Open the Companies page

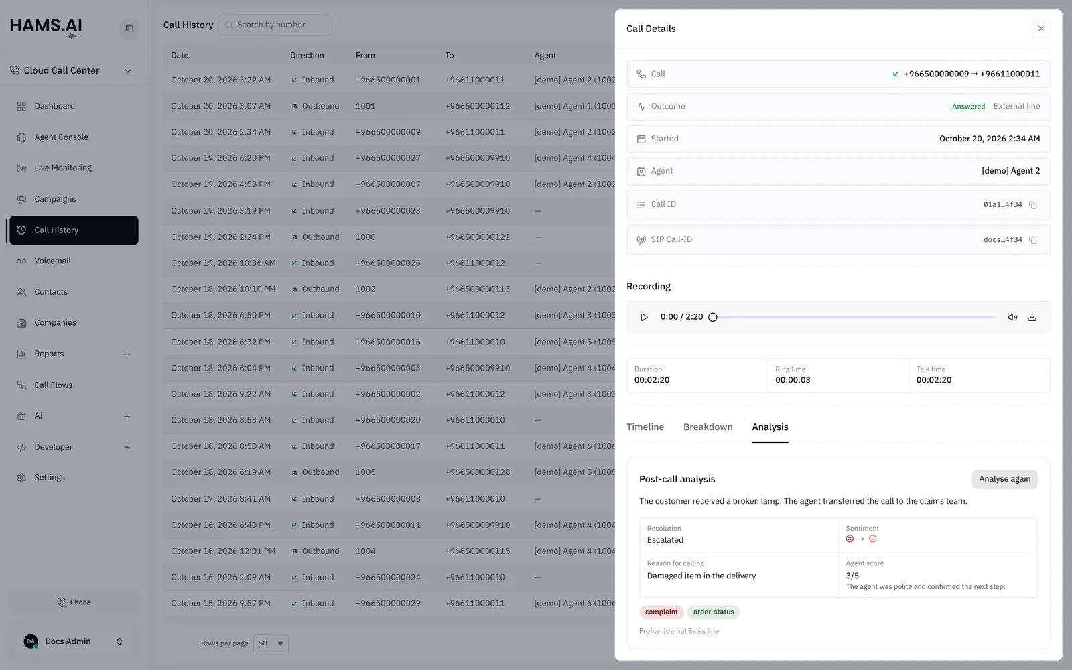74,323
